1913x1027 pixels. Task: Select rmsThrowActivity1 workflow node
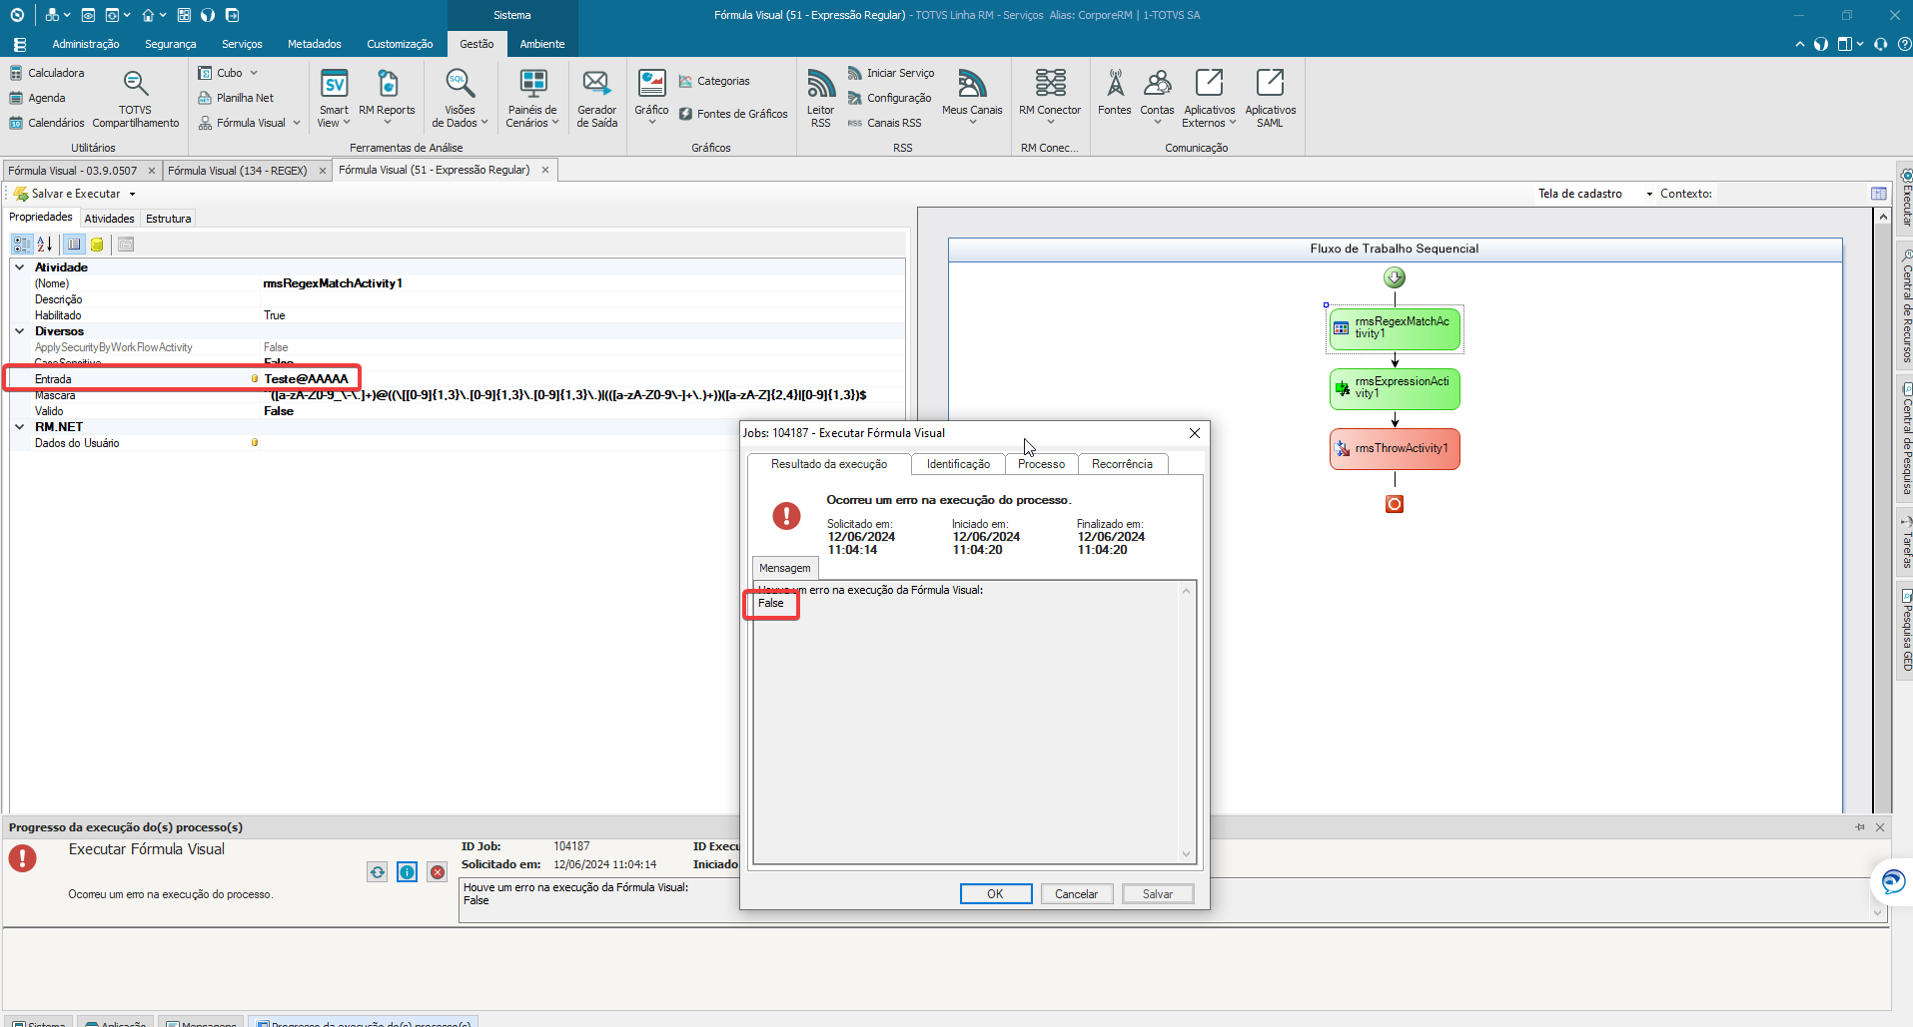[1395, 449]
